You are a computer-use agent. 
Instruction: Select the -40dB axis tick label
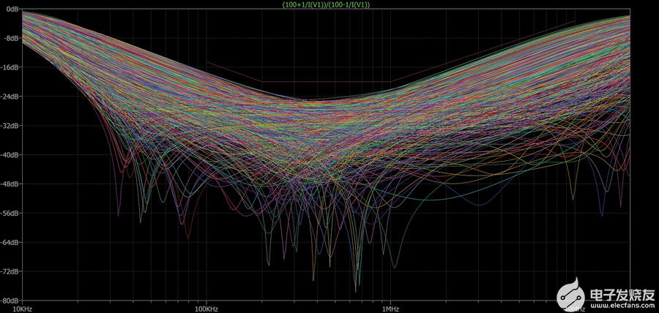(10, 155)
